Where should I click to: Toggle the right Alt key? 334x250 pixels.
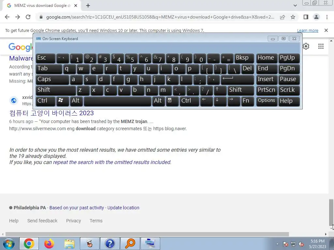[158, 101]
